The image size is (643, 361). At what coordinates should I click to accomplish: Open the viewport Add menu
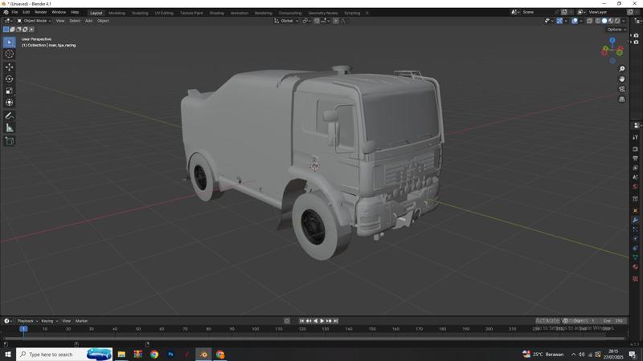click(x=88, y=21)
